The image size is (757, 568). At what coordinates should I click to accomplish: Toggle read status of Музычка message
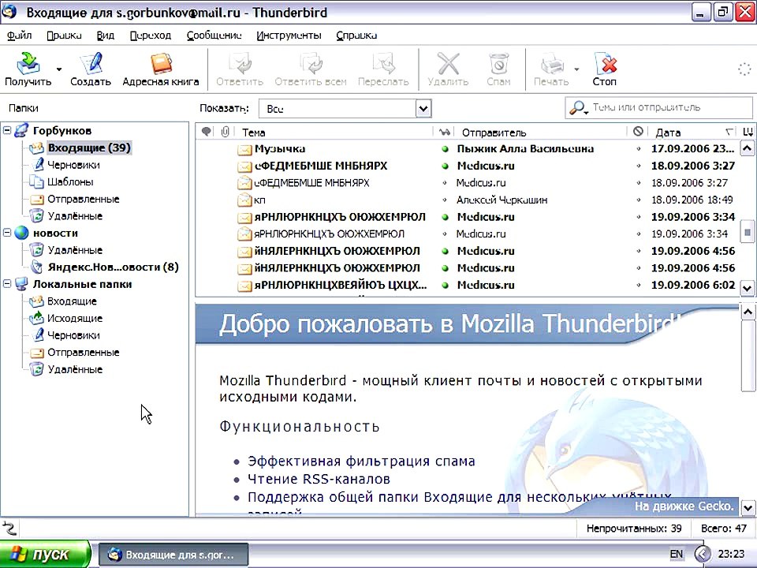tap(445, 149)
